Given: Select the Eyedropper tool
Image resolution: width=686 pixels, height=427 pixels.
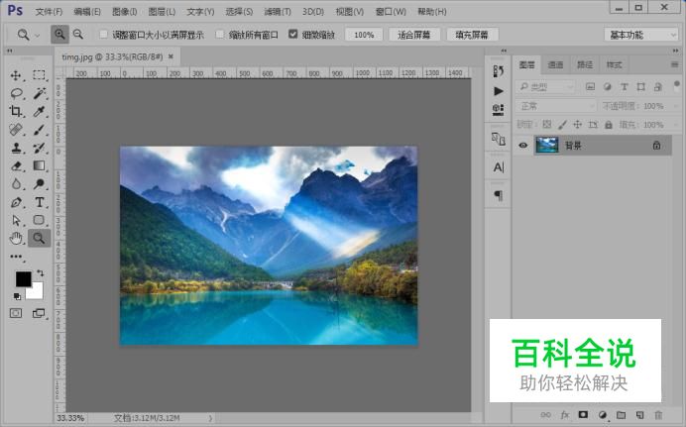Looking at the screenshot, I should click(39, 111).
